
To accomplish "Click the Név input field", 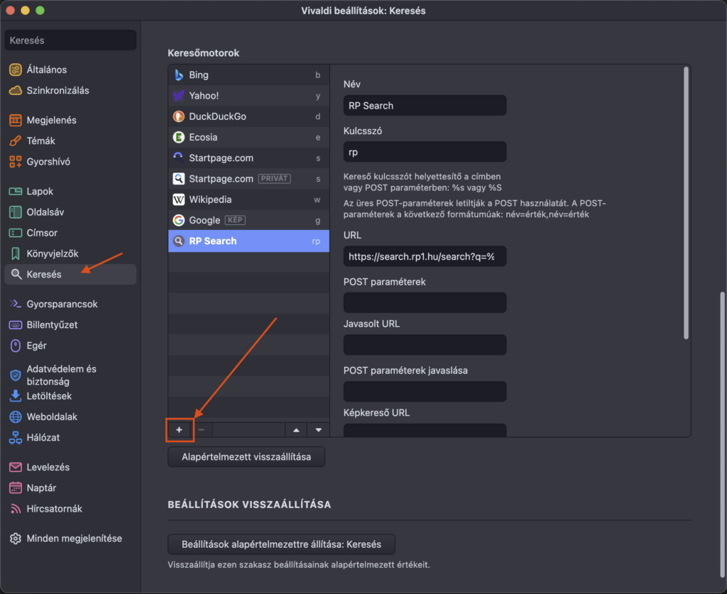I will [425, 106].
